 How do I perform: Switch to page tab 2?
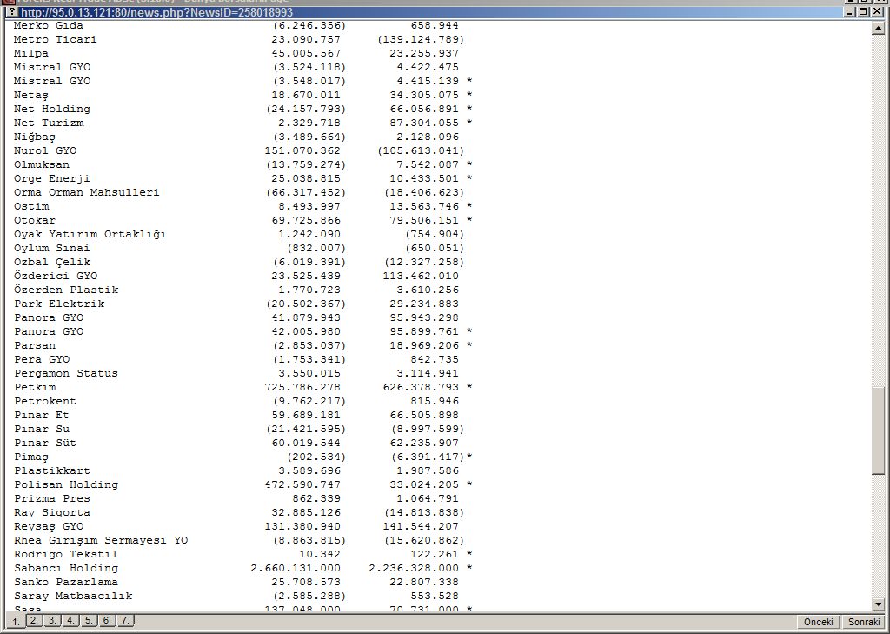click(34, 620)
